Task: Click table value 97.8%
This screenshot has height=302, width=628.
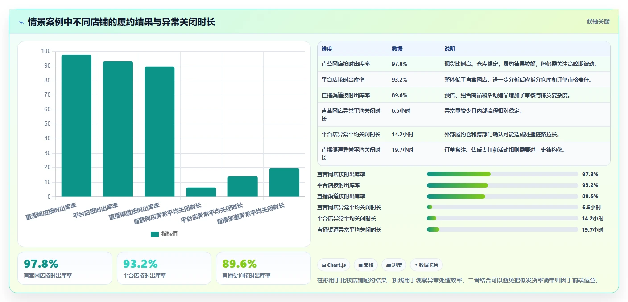Action: coord(400,64)
